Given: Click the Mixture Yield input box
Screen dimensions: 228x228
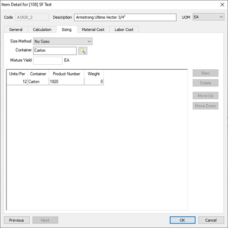Looking at the screenshot, I should [x=48, y=60].
